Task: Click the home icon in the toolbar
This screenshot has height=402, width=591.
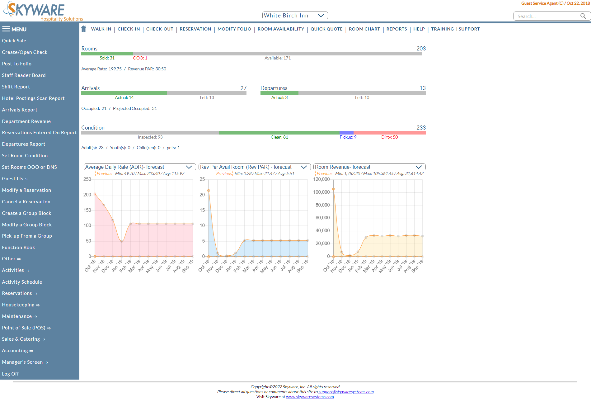Action: click(83, 28)
